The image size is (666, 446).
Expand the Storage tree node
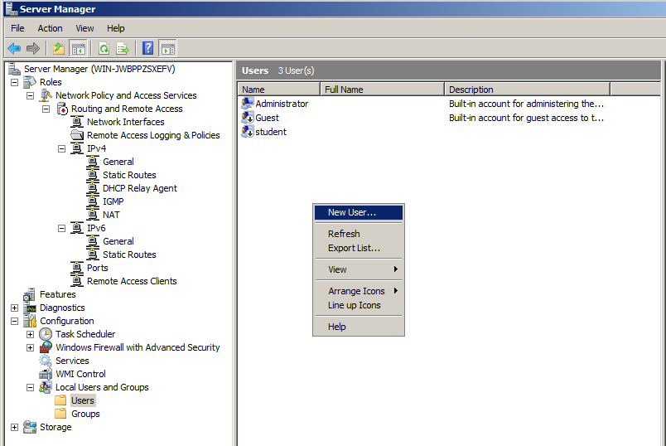pyautogui.click(x=14, y=427)
